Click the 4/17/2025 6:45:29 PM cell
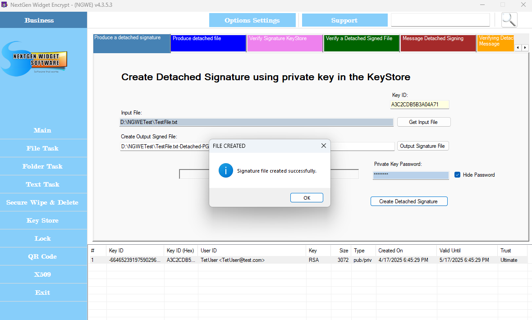Viewport: 532px width, 320px height. (x=407, y=260)
